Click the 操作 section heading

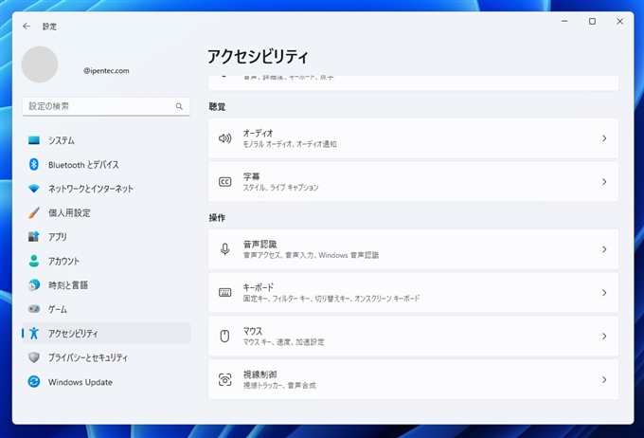pyautogui.click(x=217, y=218)
